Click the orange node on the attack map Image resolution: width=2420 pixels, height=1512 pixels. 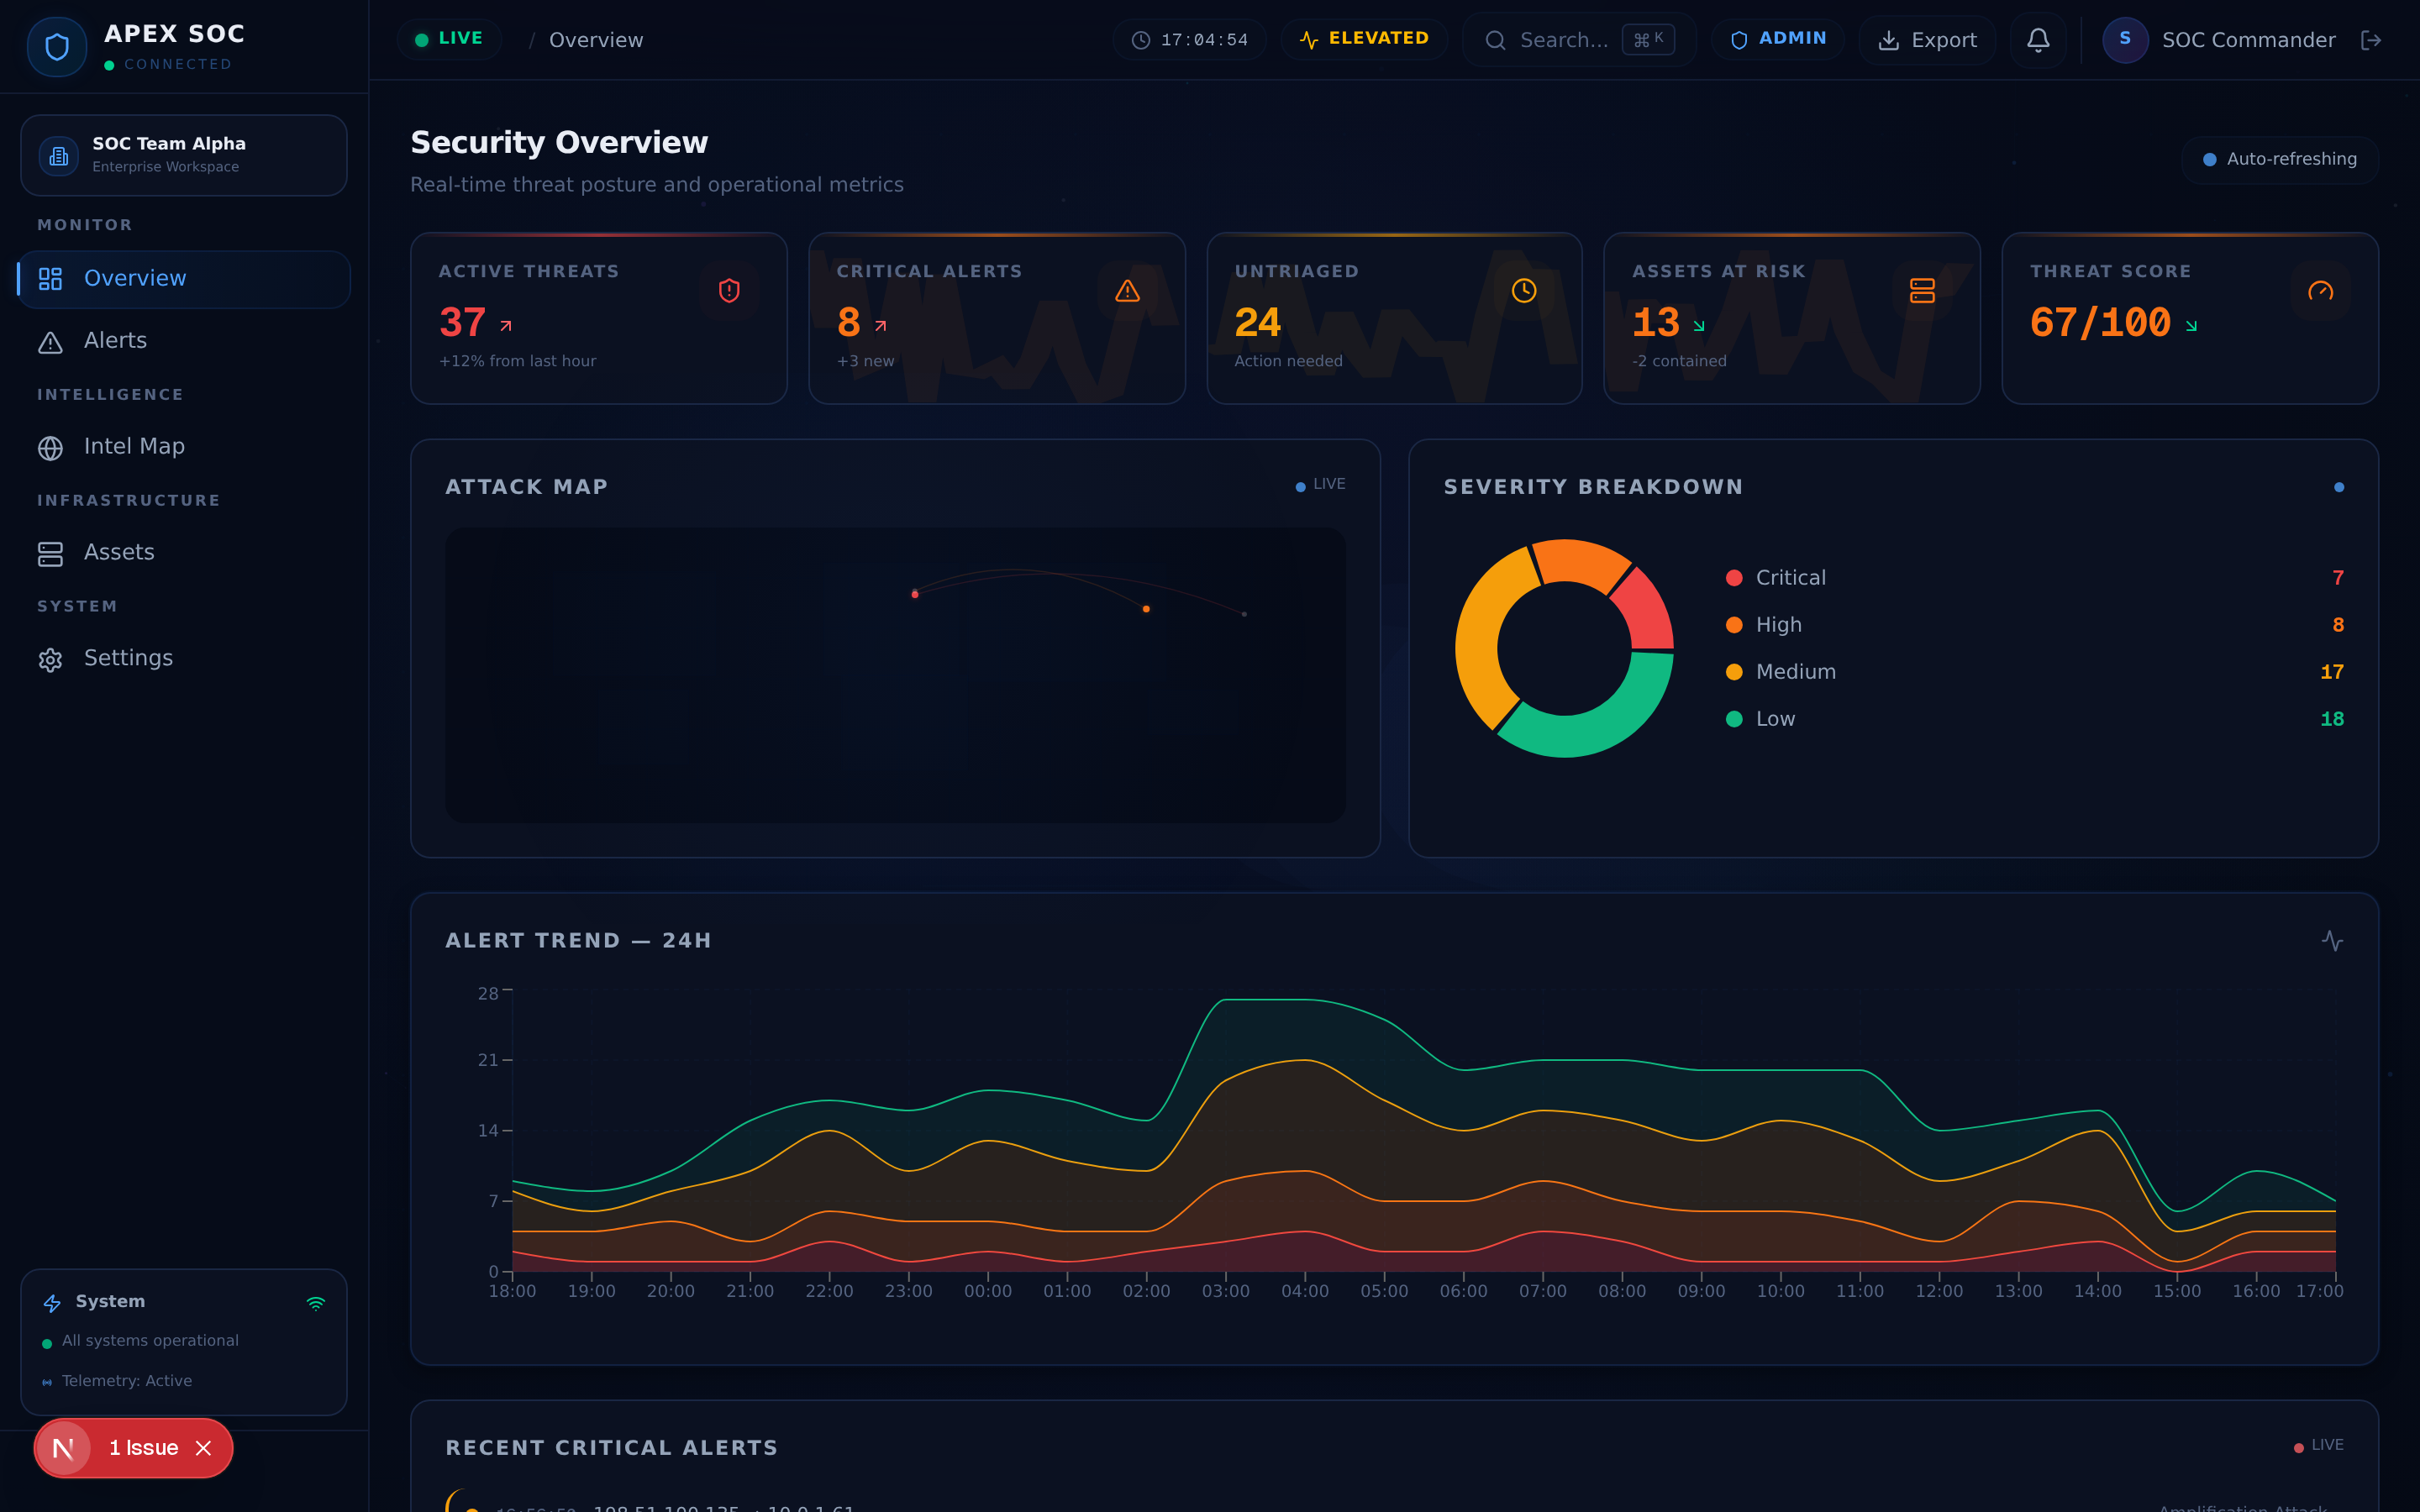tap(1146, 609)
